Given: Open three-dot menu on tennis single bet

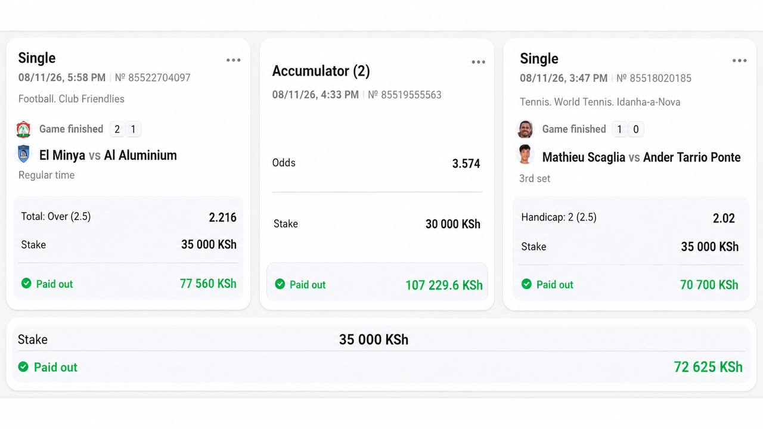Looking at the screenshot, I should click(x=739, y=61).
